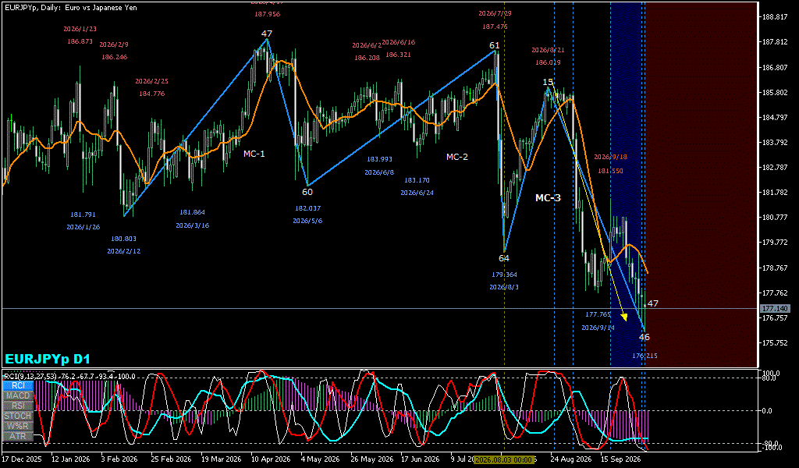The image size is (799, 468).
Task: Click the 182.037 low price label
Action: (x=307, y=208)
